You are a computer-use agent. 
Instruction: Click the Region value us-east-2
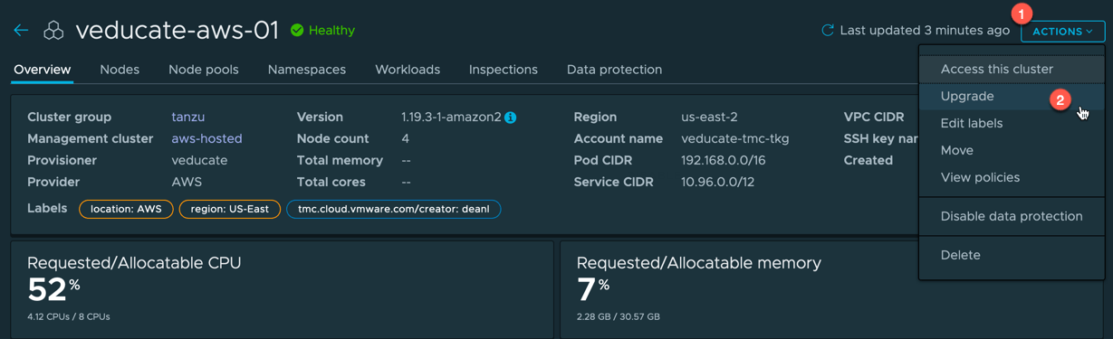(x=709, y=117)
